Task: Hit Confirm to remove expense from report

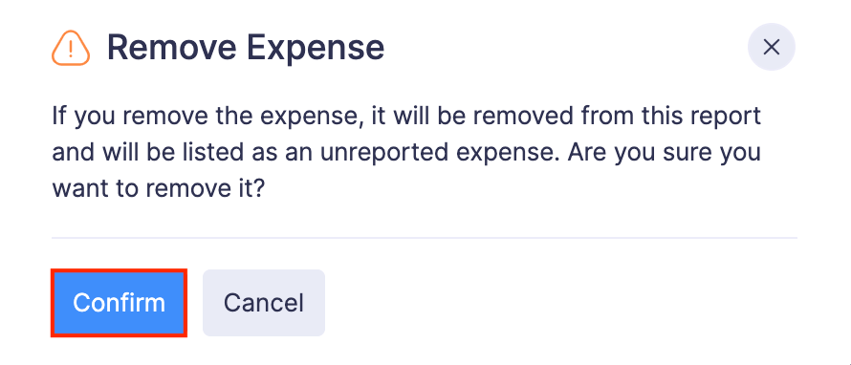Action: [x=119, y=303]
